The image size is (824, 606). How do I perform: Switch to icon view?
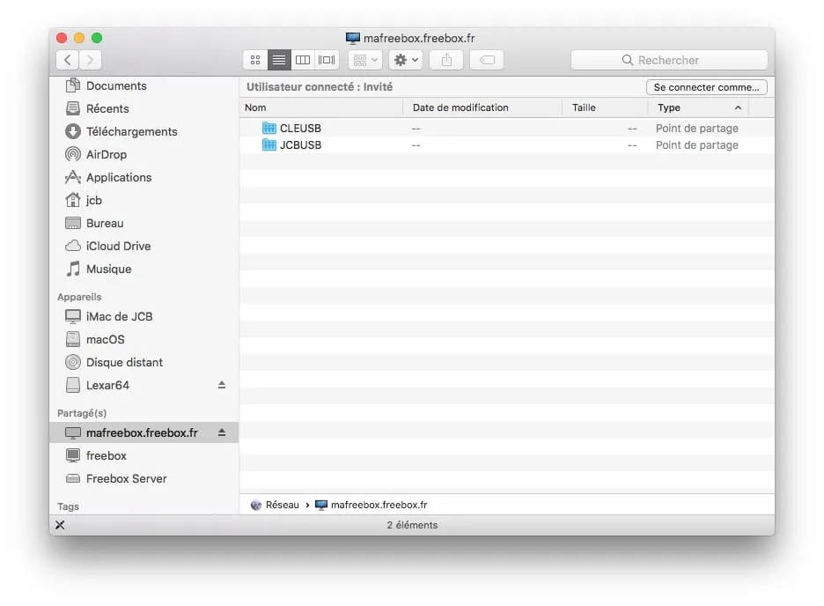[x=255, y=60]
